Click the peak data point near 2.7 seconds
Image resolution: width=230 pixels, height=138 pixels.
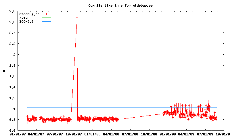77,18
